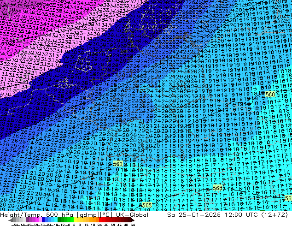The image size is (292, 226).
Task: Pick the light pink swatch beside dark blue
Action: [x=40, y=220]
